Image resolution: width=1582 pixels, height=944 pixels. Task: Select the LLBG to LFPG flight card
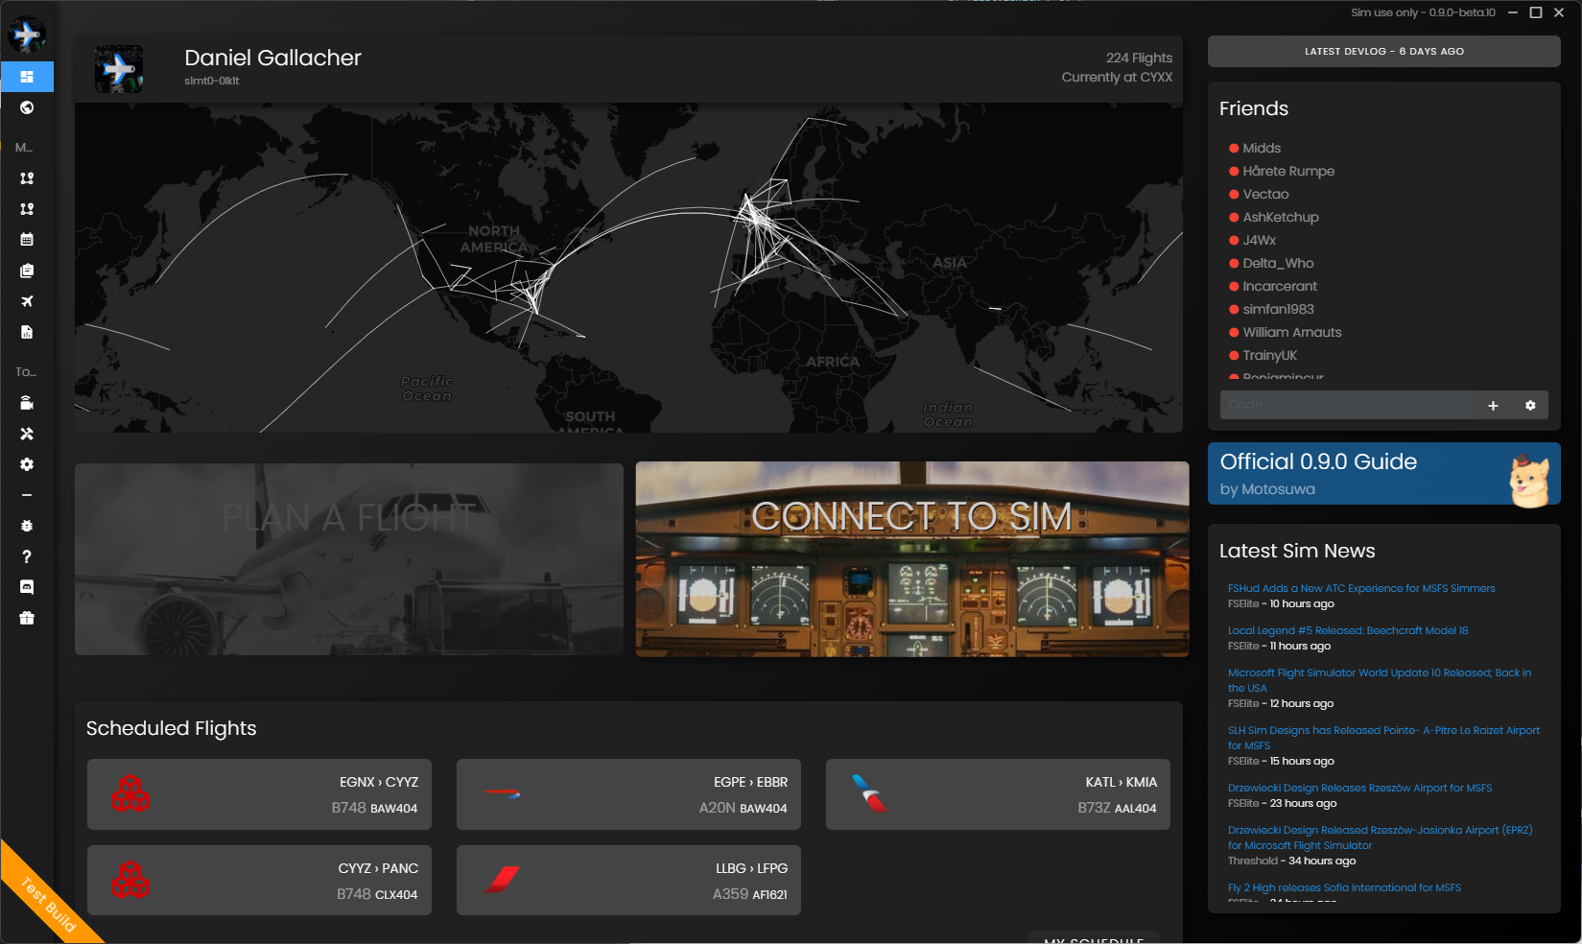point(628,881)
